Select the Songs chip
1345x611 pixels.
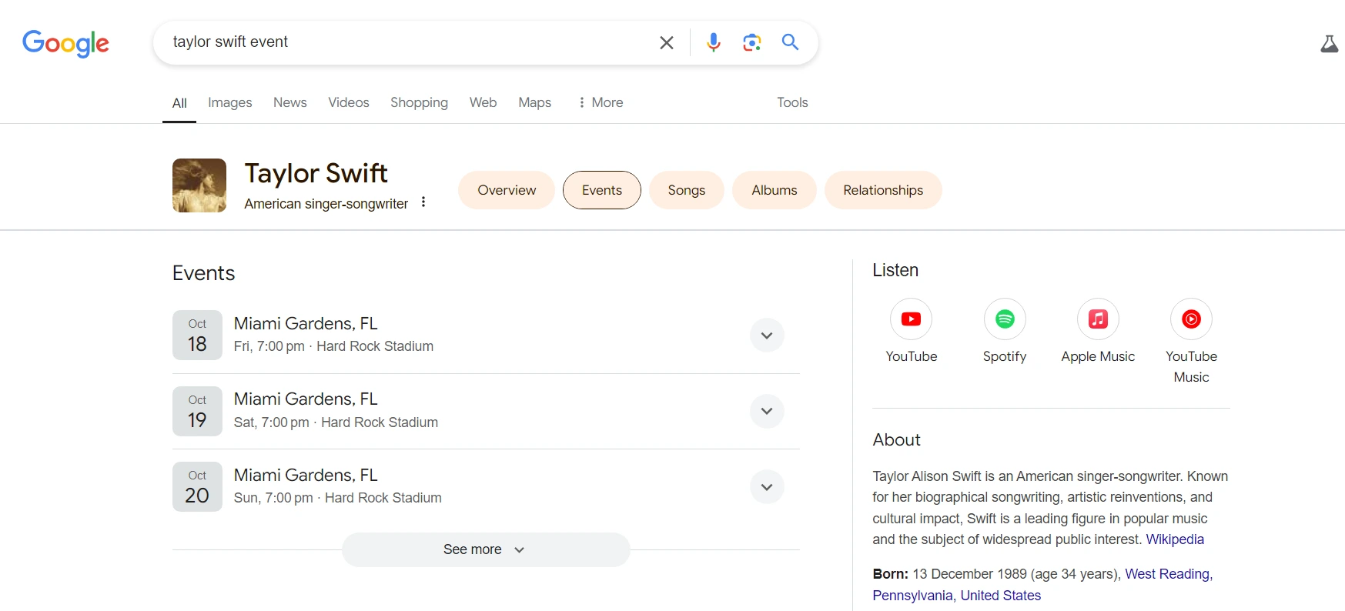point(686,190)
